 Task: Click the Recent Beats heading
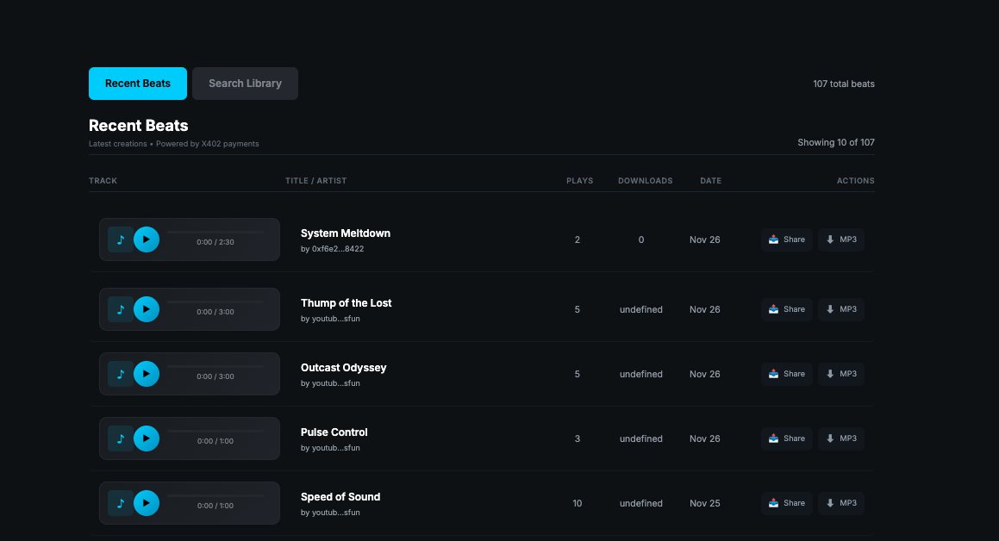tap(138, 126)
